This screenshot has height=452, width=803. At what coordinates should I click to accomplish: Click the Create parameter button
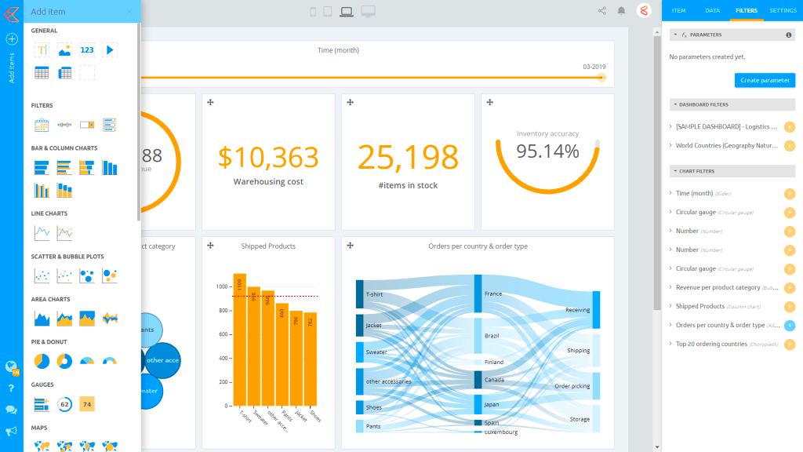click(x=765, y=81)
